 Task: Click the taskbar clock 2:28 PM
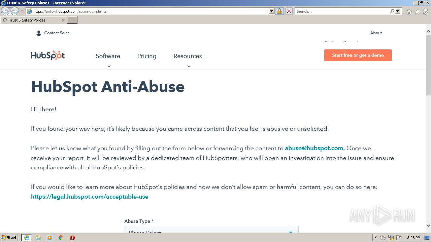pyautogui.click(x=413, y=238)
